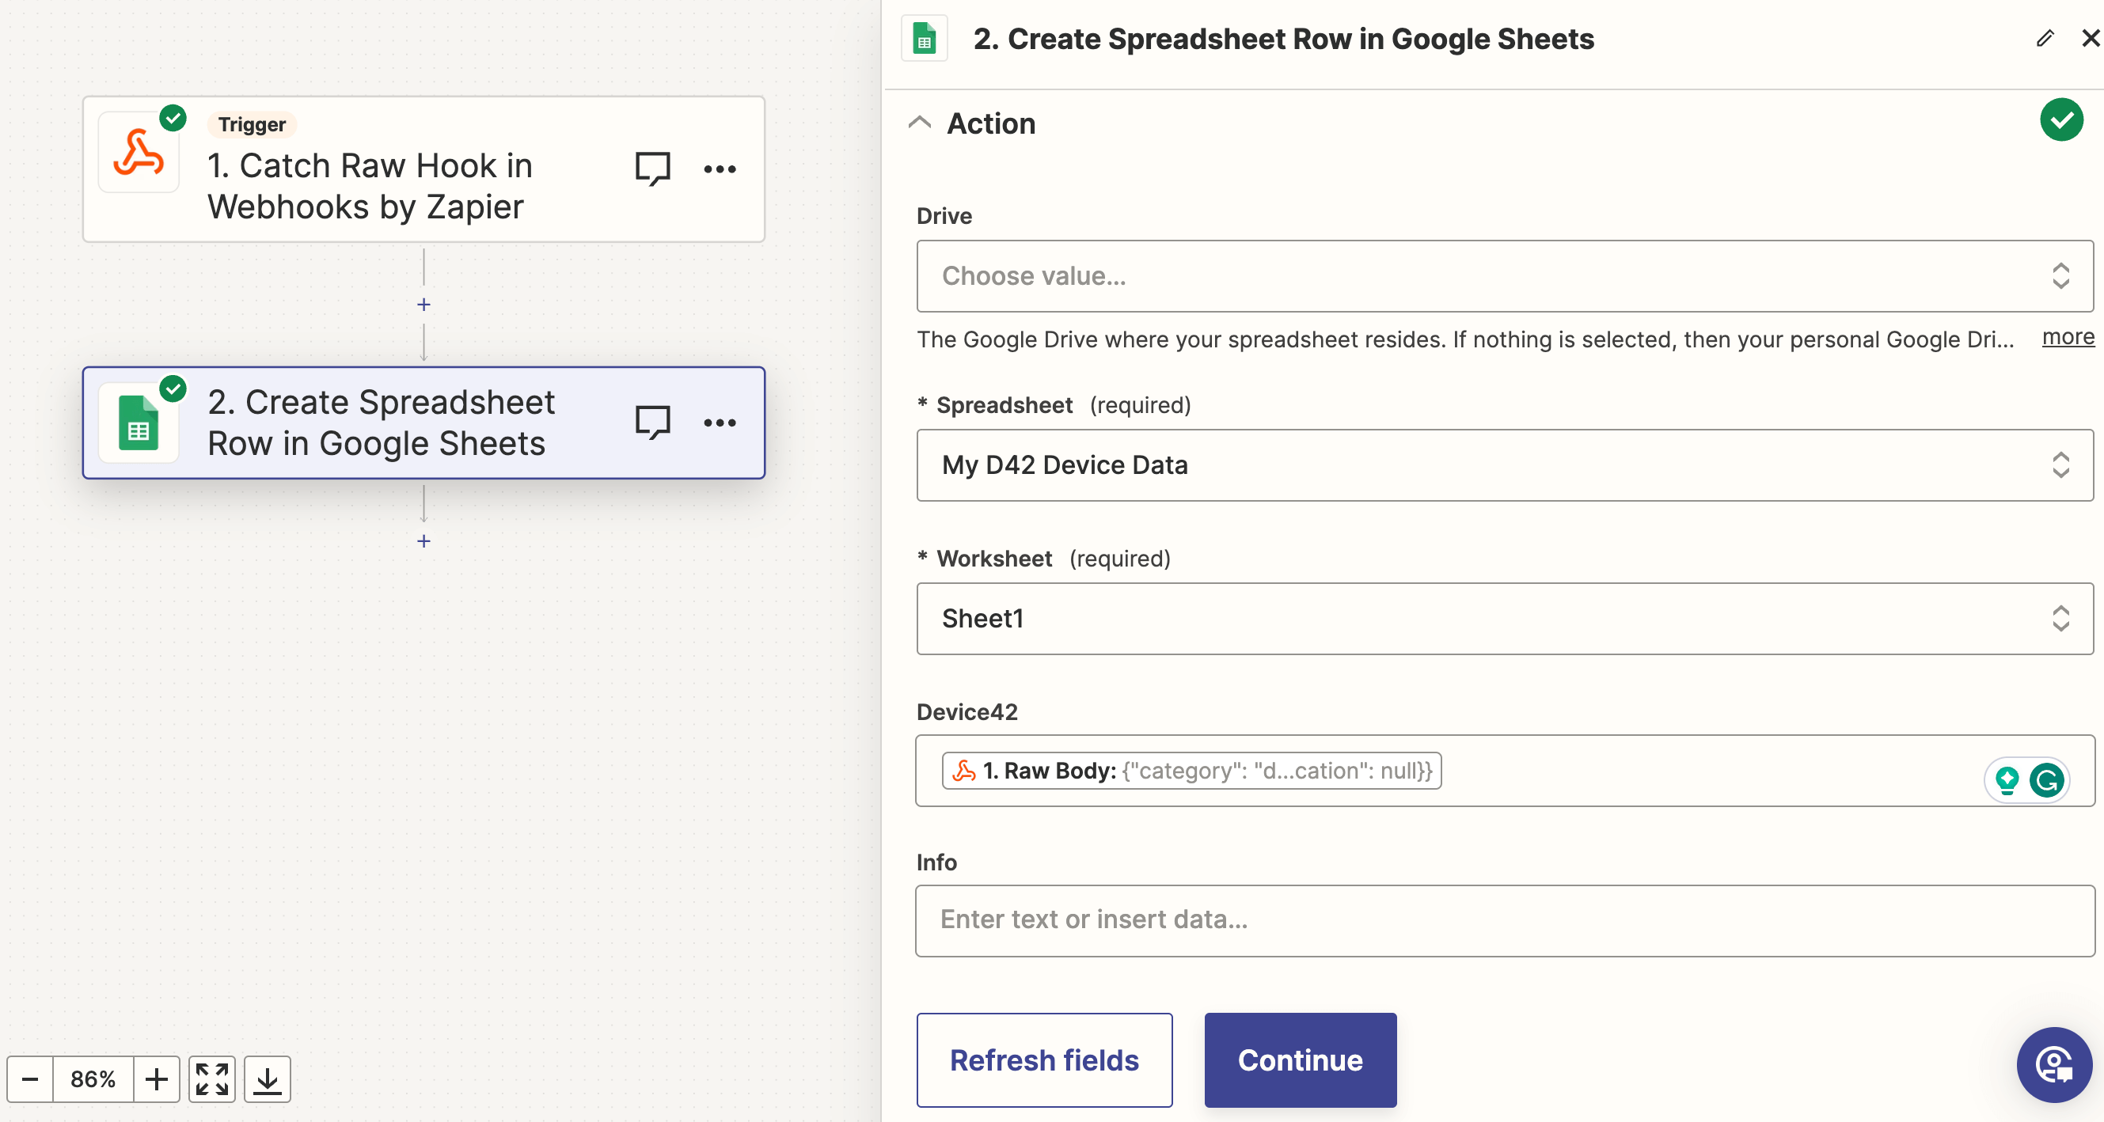The width and height of the screenshot is (2104, 1122).
Task: Click the Google Sheets icon on step 2
Action: coord(139,423)
